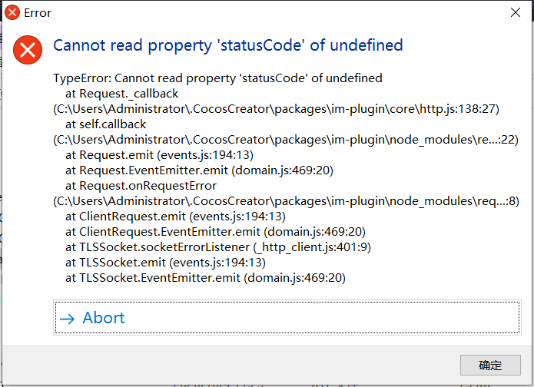Click the "at Request.EventEmitter.emit" stack line
Image resolution: width=534 pixels, height=387 pixels.
pos(199,170)
